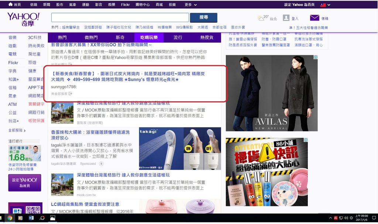Click the network icon in system tray

341,218
